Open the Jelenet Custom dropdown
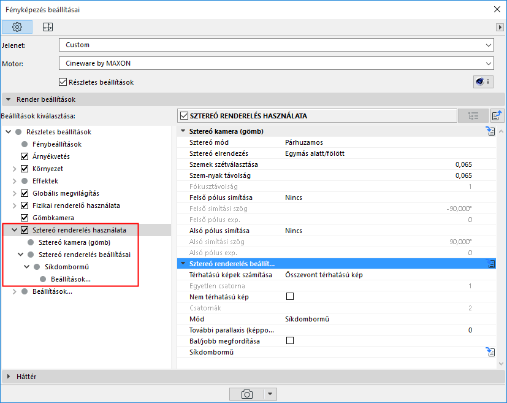Viewport: 507px width, 403px height. pyautogui.click(x=276, y=45)
